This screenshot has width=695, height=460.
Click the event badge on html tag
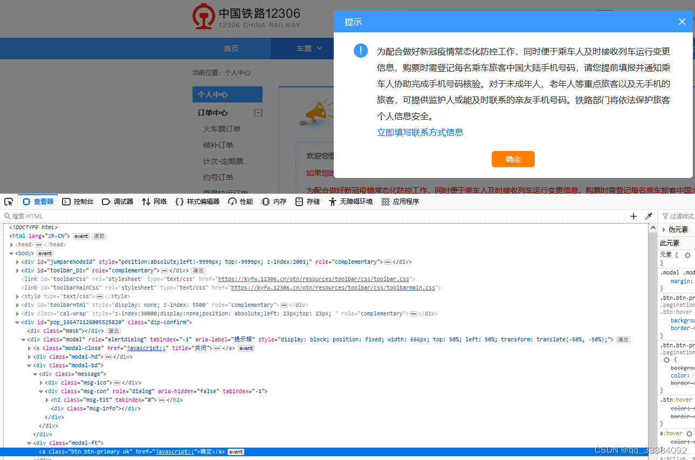(x=81, y=236)
